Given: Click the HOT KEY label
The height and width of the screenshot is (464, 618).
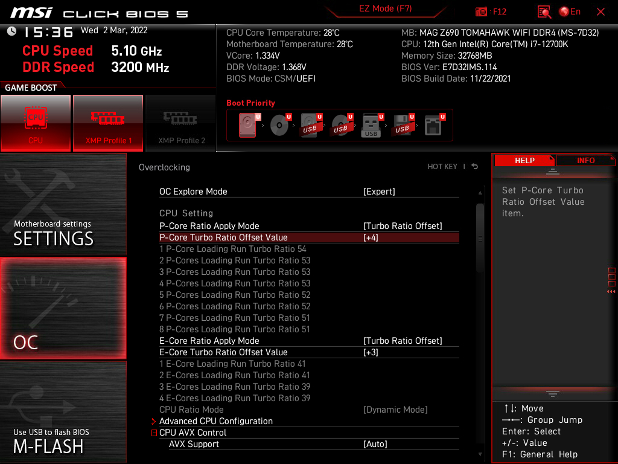Looking at the screenshot, I should pyautogui.click(x=442, y=167).
